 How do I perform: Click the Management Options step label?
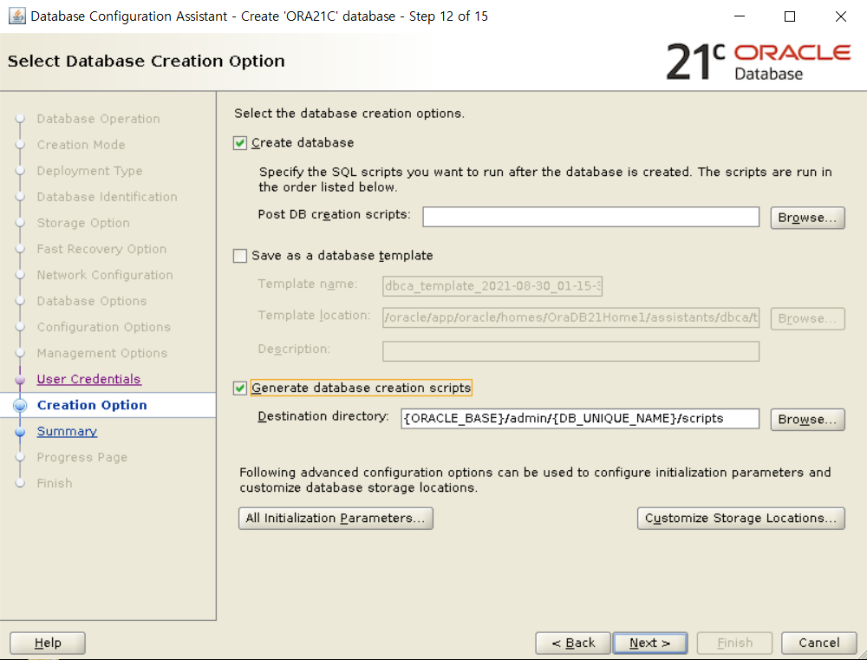pos(102,353)
